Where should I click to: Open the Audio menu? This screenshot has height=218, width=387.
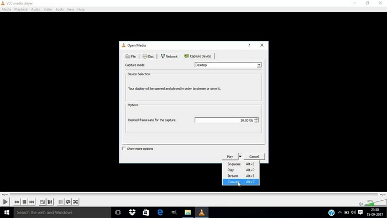coord(35,9)
